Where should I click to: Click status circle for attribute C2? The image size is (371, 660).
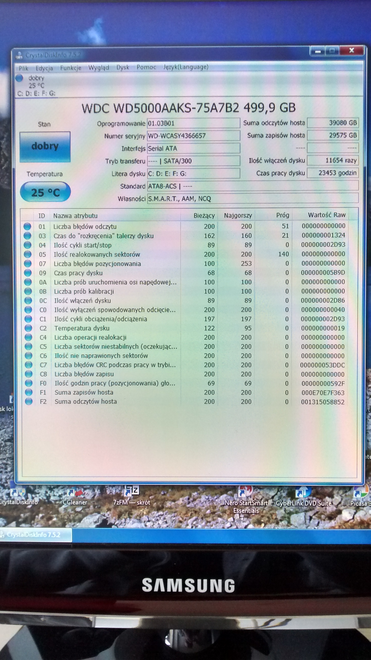point(28,328)
